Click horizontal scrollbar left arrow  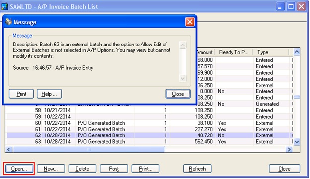click(9, 149)
